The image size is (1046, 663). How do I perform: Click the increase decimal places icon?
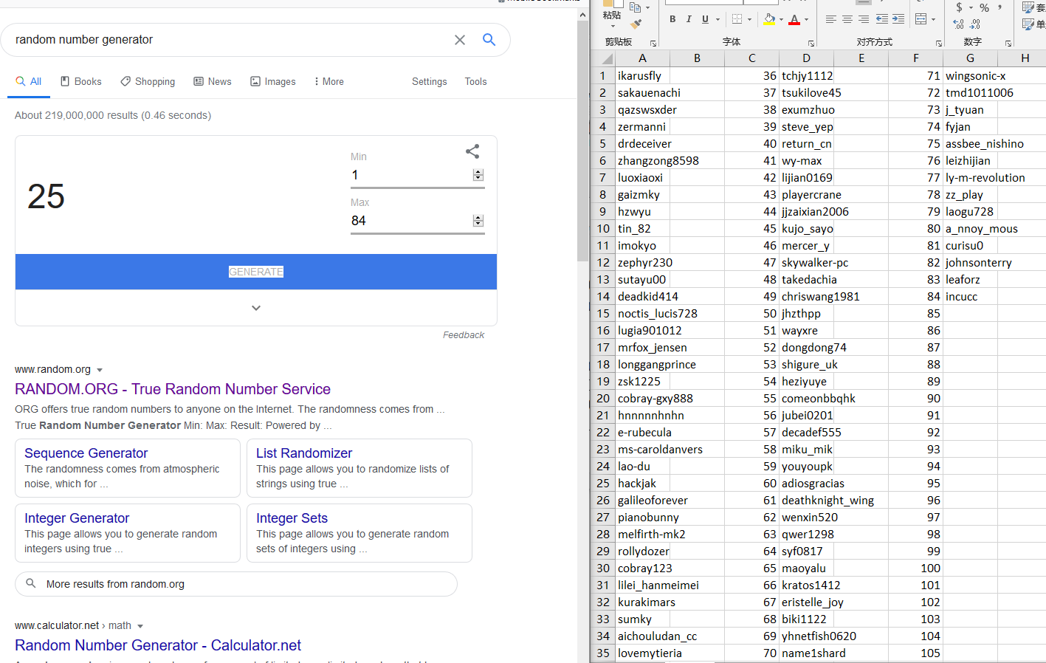coord(959,24)
